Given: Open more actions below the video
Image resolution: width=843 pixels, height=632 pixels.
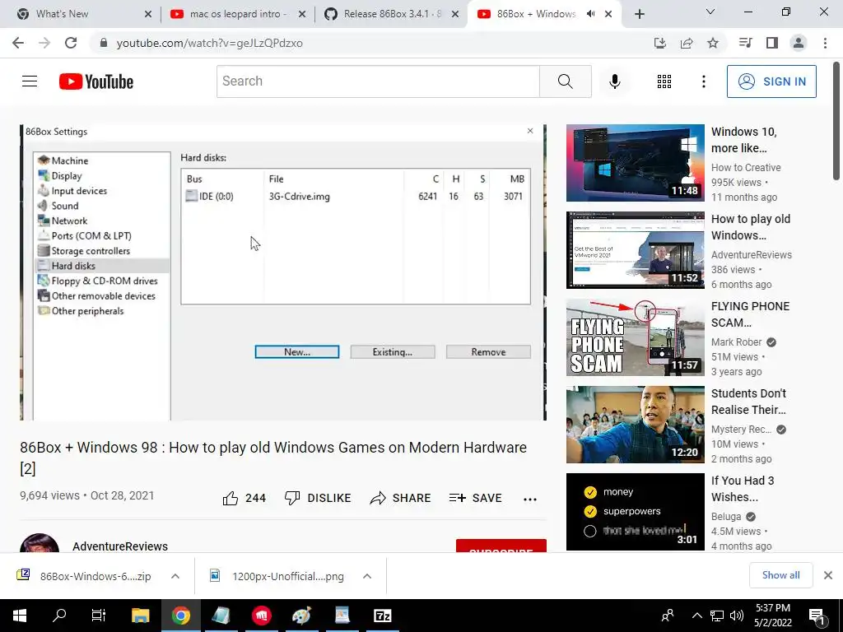Looking at the screenshot, I should [530, 499].
